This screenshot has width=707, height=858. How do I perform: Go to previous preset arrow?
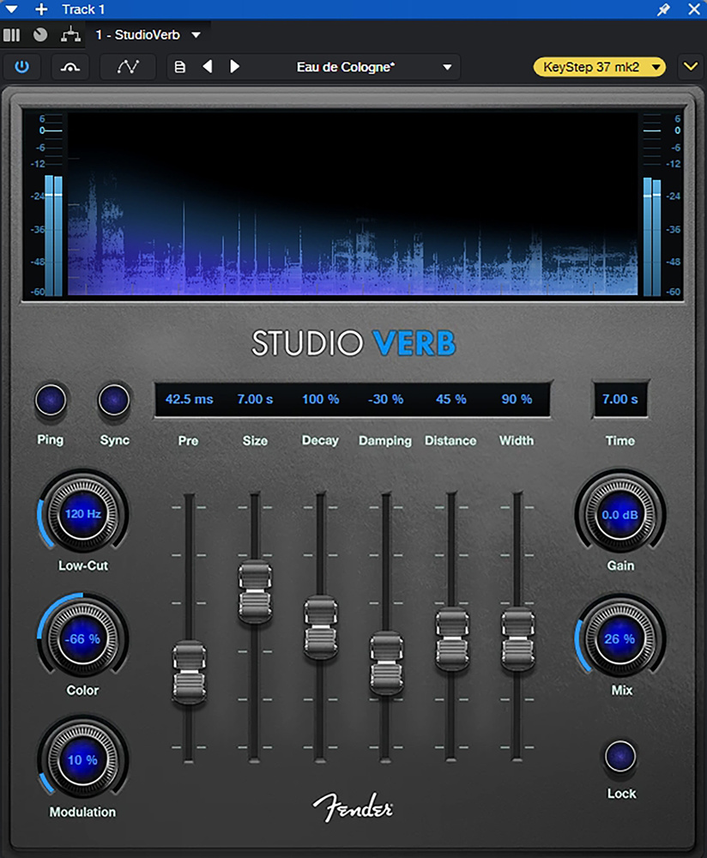tap(207, 67)
